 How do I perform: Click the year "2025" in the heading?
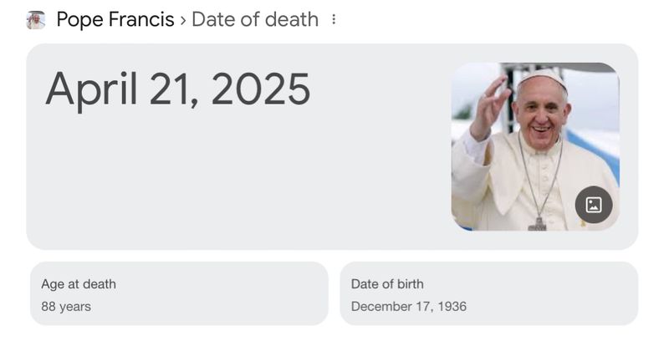(x=260, y=89)
